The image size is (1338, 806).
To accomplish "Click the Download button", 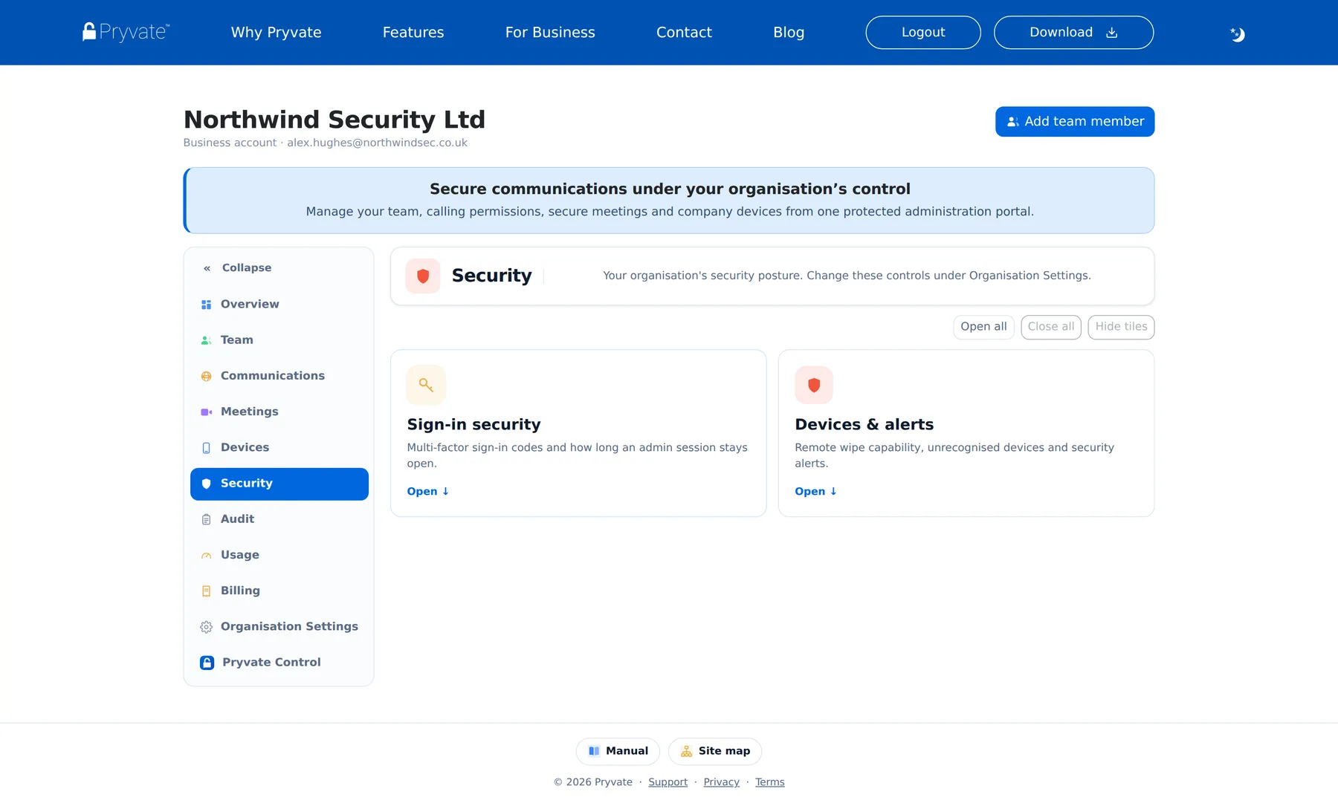I will [x=1073, y=33].
